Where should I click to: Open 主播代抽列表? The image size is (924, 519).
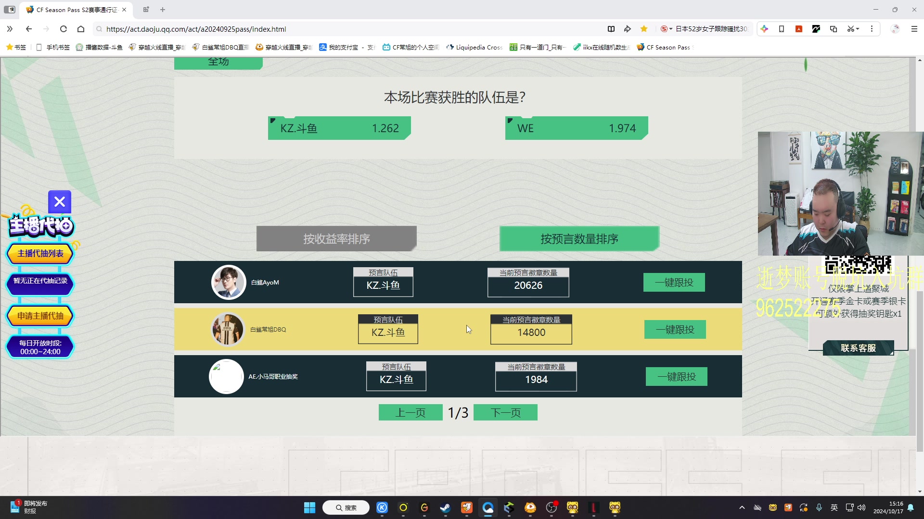coord(40,254)
